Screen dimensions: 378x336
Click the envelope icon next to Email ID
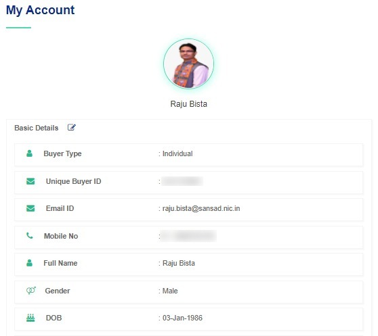click(30, 208)
